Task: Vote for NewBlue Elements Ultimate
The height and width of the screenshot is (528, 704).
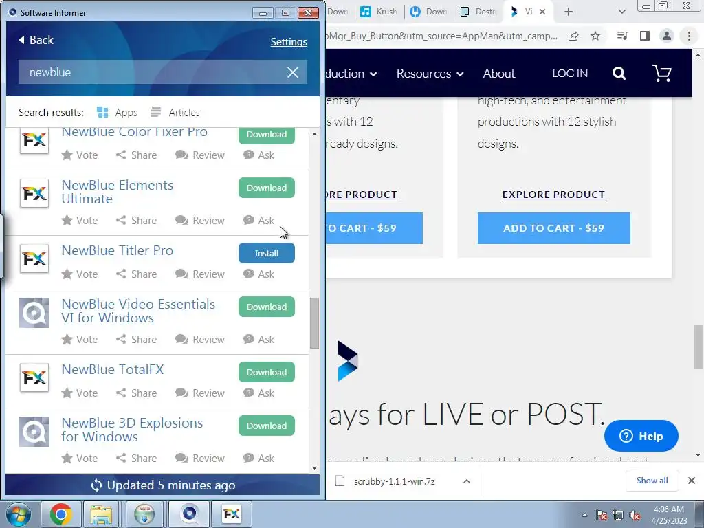Action: pos(80,221)
